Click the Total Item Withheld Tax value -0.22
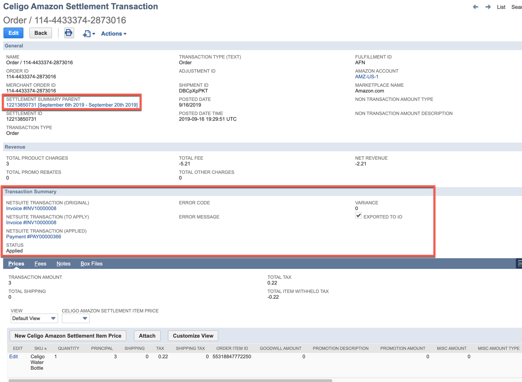Viewport: 522px width, 382px height. 273,297
